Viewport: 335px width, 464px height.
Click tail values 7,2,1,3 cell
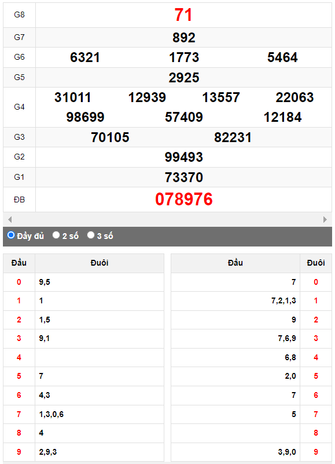coord(235,301)
